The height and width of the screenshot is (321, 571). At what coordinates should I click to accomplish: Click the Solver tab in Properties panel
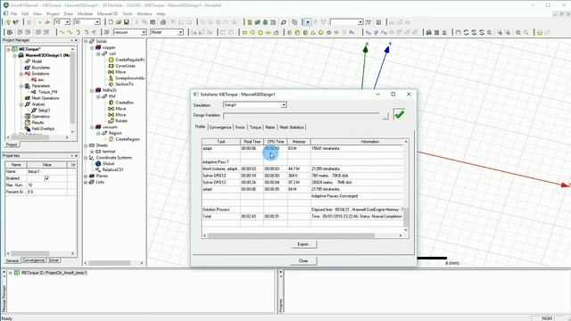[x=54, y=260]
